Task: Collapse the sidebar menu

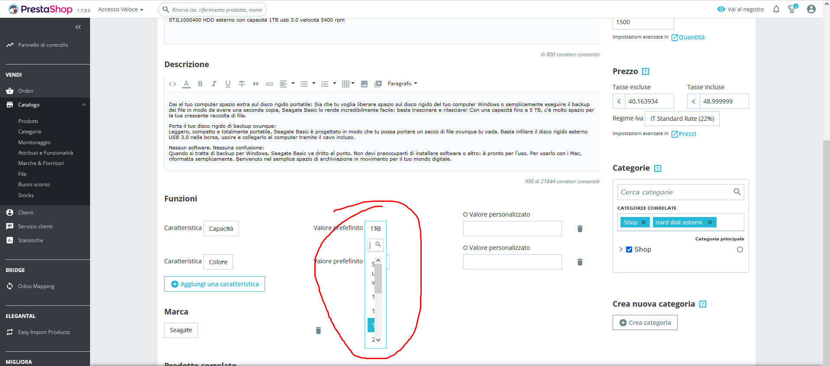Action: tap(78, 27)
